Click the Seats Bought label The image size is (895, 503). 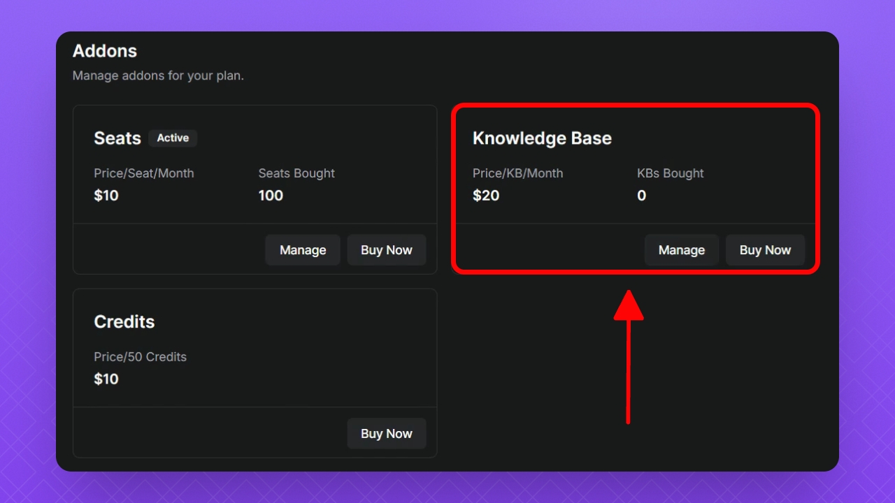pos(296,173)
